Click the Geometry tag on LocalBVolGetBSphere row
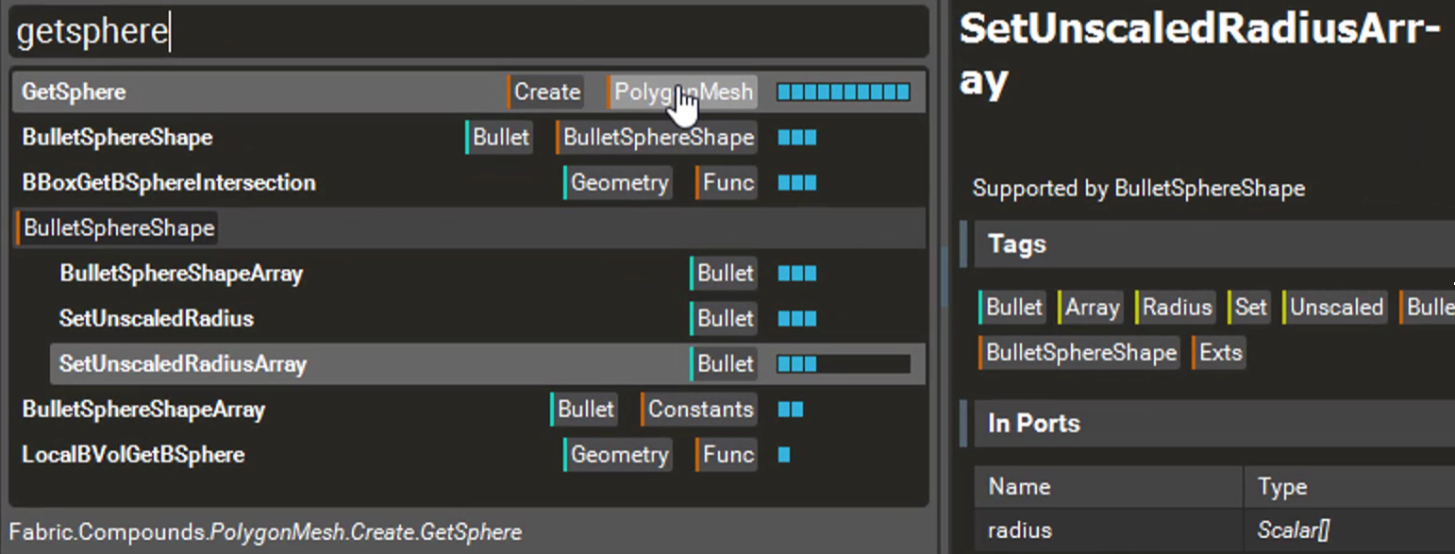The width and height of the screenshot is (1455, 554). [x=619, y=455]
